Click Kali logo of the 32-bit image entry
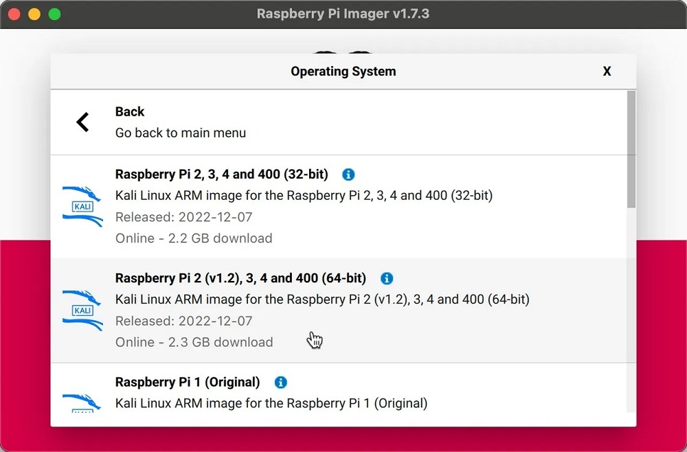Viewport: 687px width, 452px height. 82,206
